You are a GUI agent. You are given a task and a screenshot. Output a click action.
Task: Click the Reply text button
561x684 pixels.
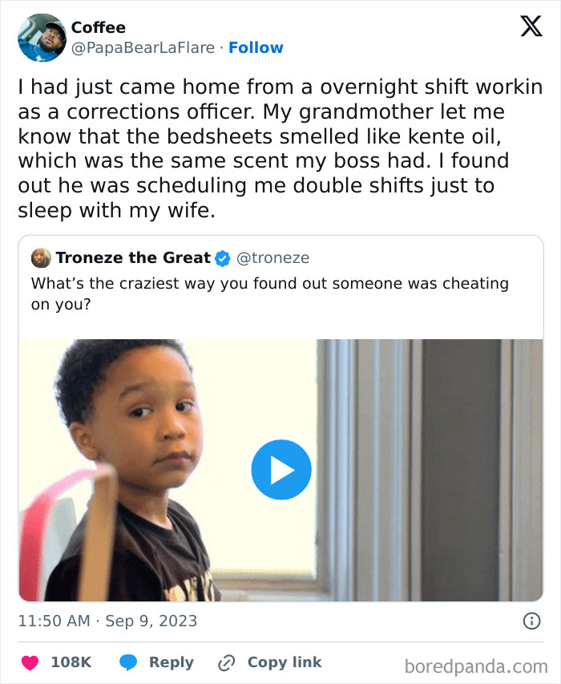(172, 662)
